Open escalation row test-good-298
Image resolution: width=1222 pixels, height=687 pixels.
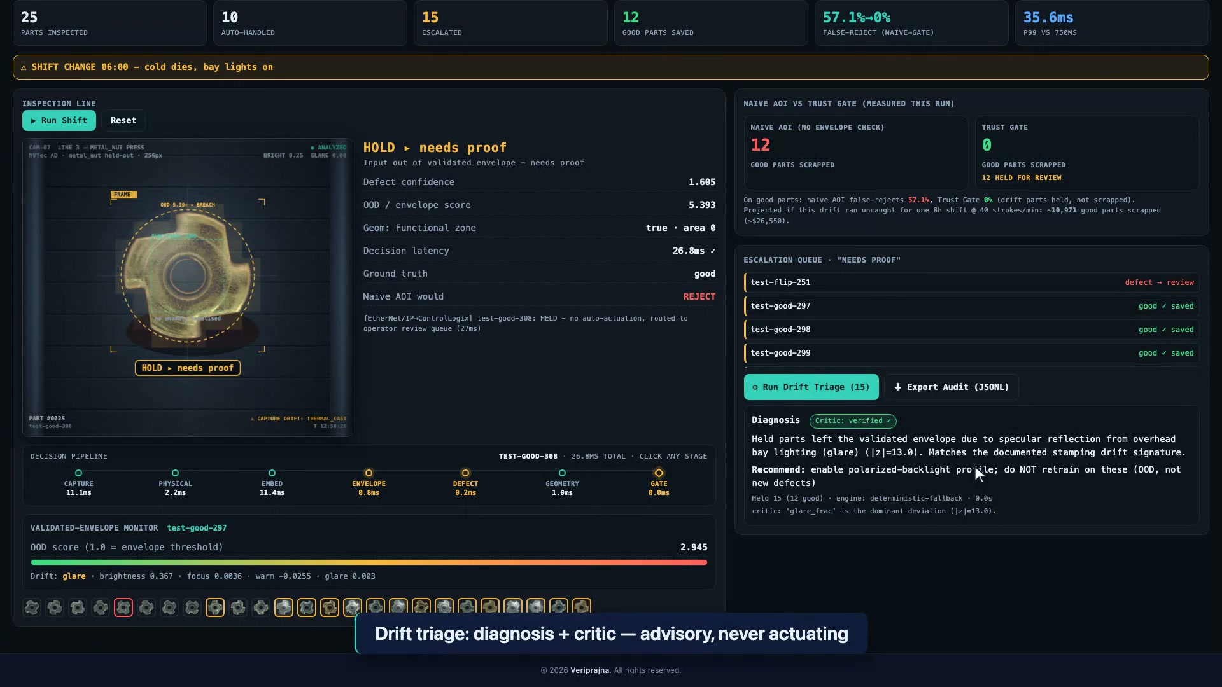(972, 330)
